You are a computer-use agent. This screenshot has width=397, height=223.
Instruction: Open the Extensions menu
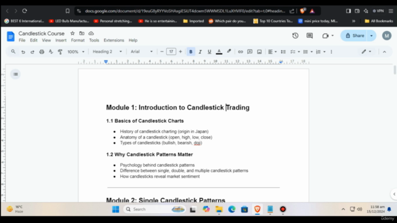point(114,40)
